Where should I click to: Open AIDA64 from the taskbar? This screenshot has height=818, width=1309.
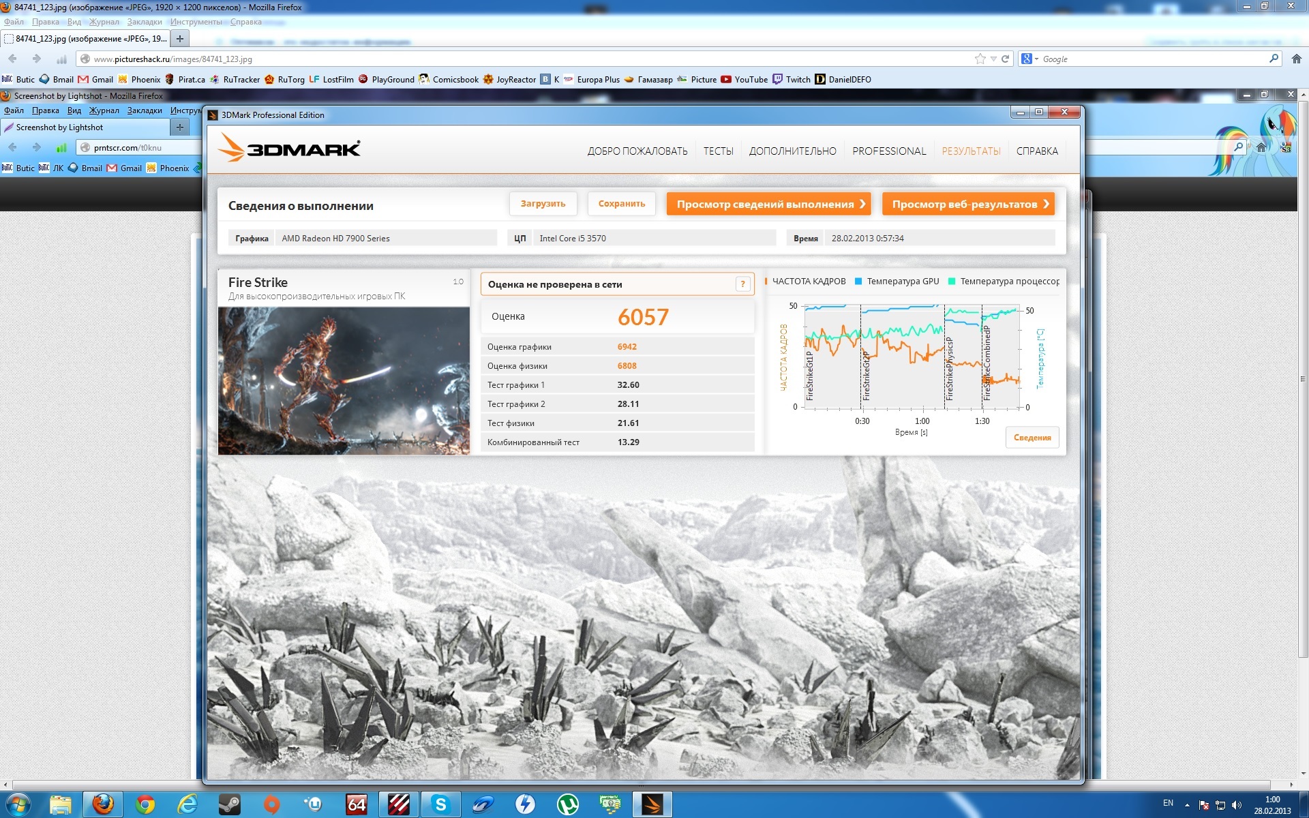[356, 804]
